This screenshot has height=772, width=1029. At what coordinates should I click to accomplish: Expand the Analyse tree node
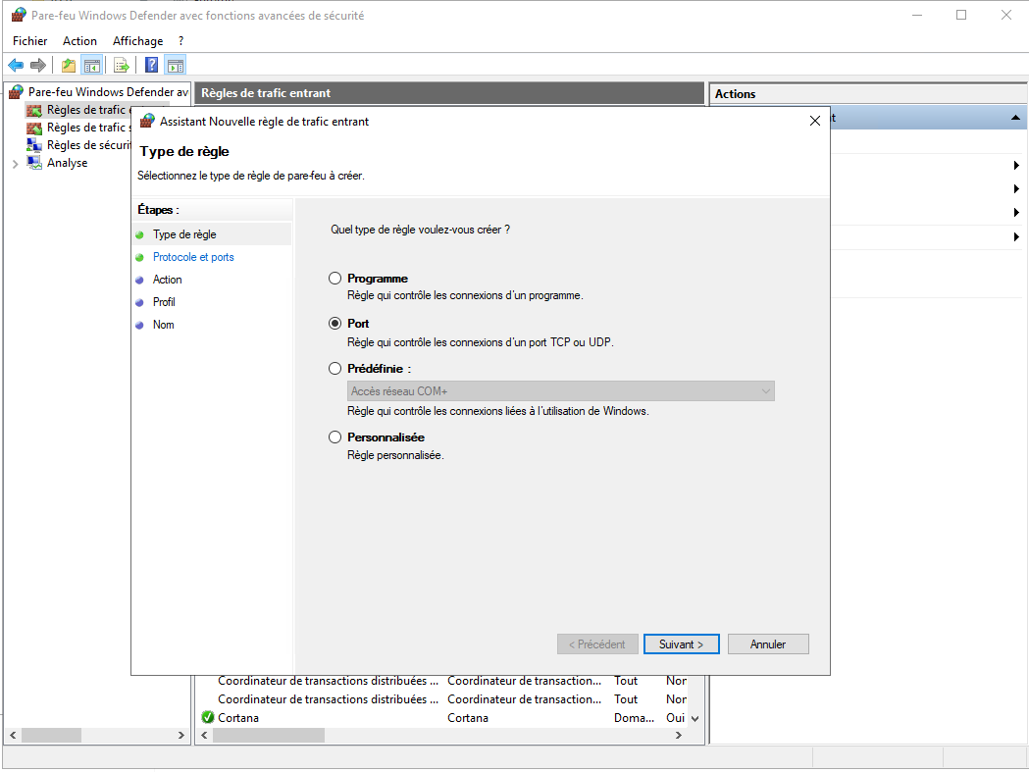click(x=15, y=164)
